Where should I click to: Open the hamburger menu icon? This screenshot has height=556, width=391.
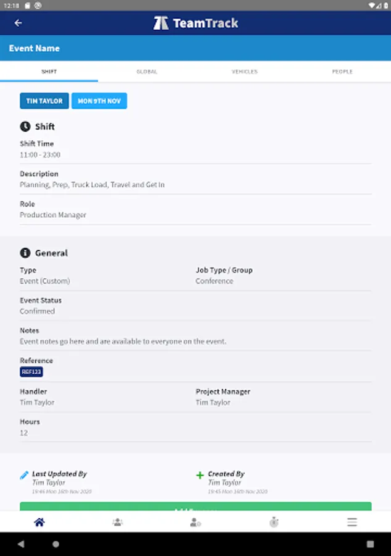(x=352, y=522)
